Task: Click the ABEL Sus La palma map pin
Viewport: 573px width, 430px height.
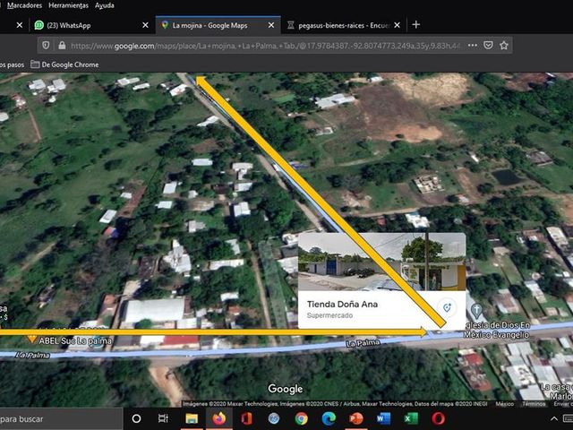Action: point(32,339)
